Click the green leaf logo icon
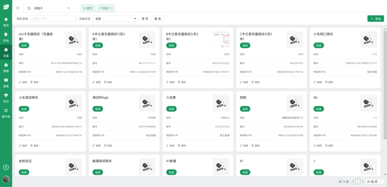Screen dimensions: 387x187 (x=6, y=7)
